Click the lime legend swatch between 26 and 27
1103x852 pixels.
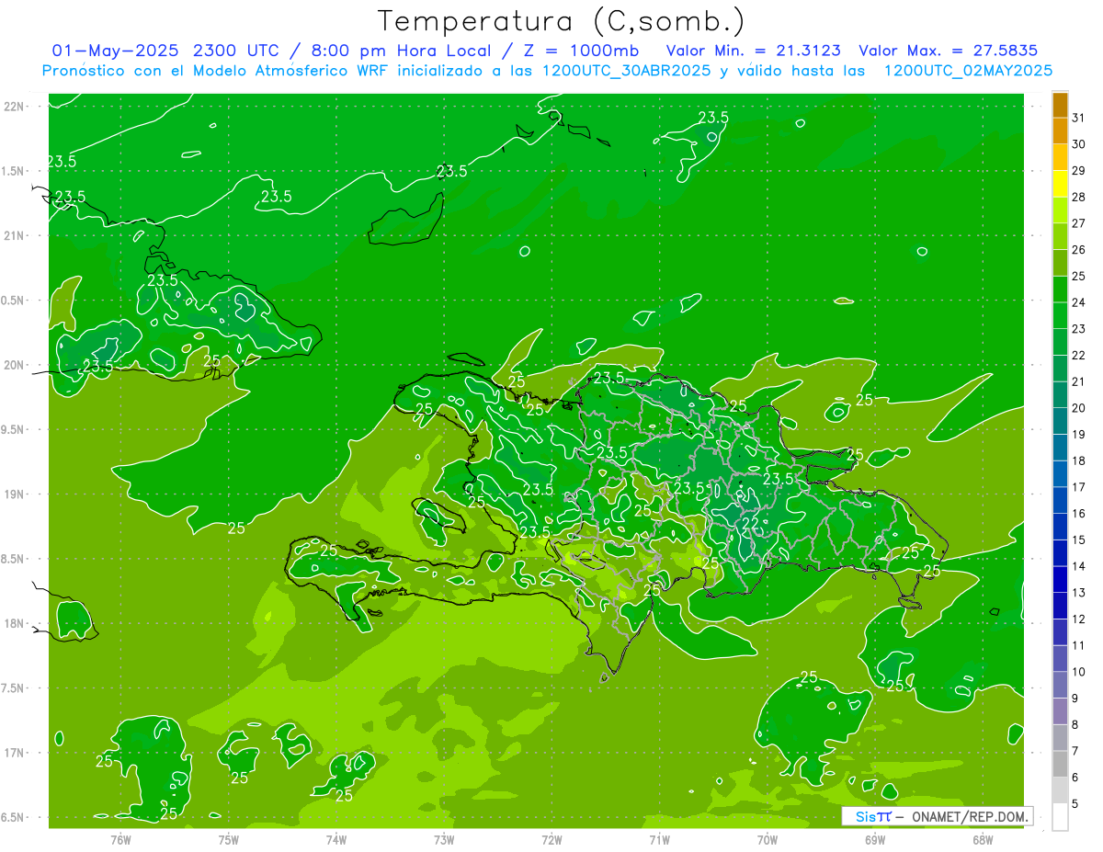pyautogui.click(x=1060, y=236)
